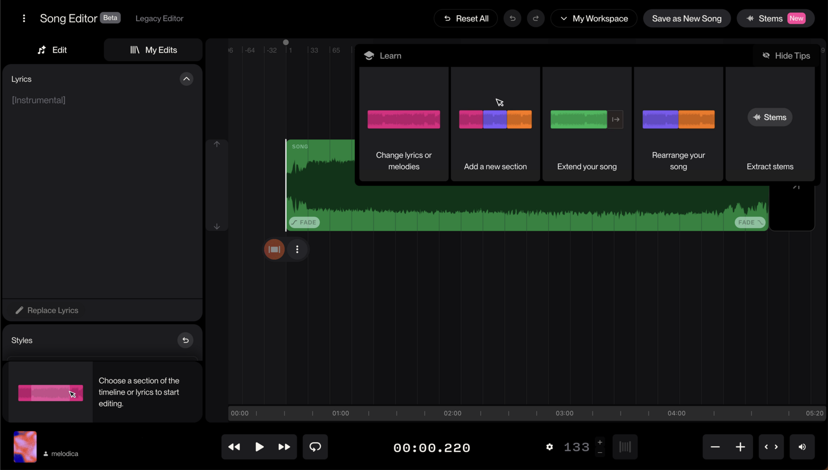Click the Beta badge
Screen dimensions: 828x470
[x=110, y=18]
